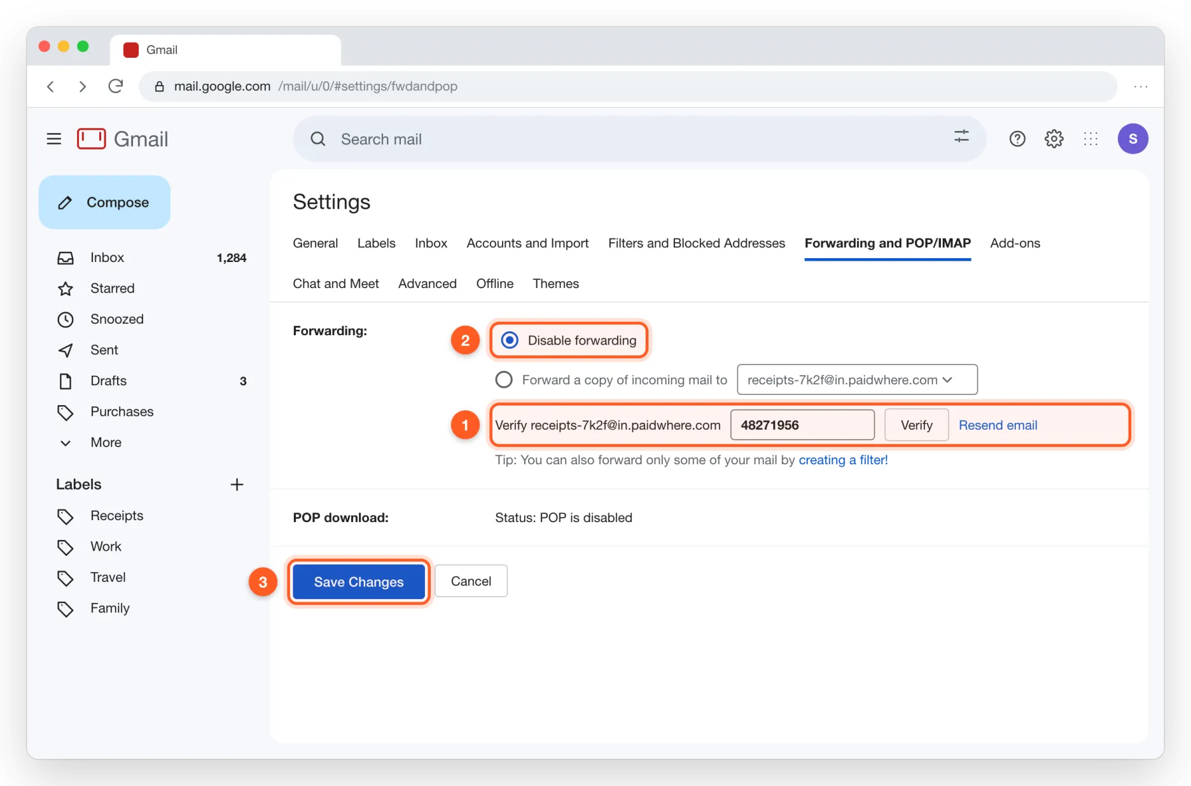
Task: Click the creating a filter link
Action: (843, 460)
